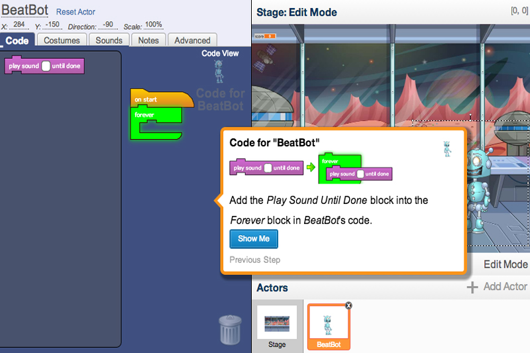Viewport: 530px width, 353px height.
Task: Click the plus icon next to Add Actor
Action: (x=472, y=287)
